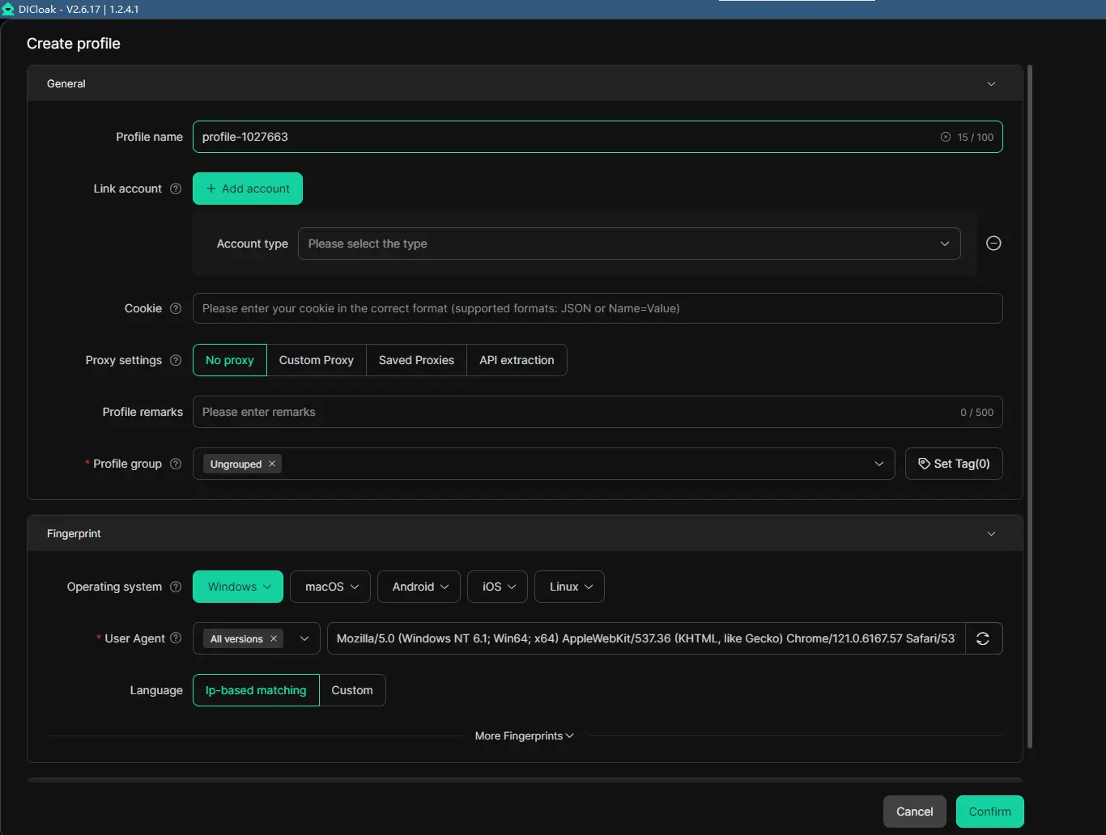Click the Add account button
This screenshot has width=1106, height=835.
tap(248, 189)
